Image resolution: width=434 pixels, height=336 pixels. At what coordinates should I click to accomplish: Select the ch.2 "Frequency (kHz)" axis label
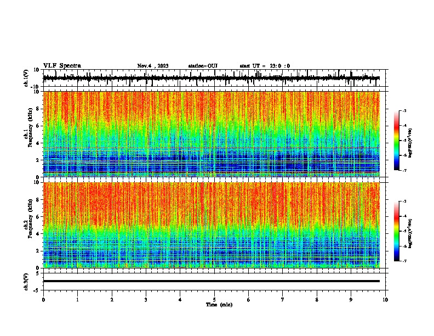pos(30,219)
